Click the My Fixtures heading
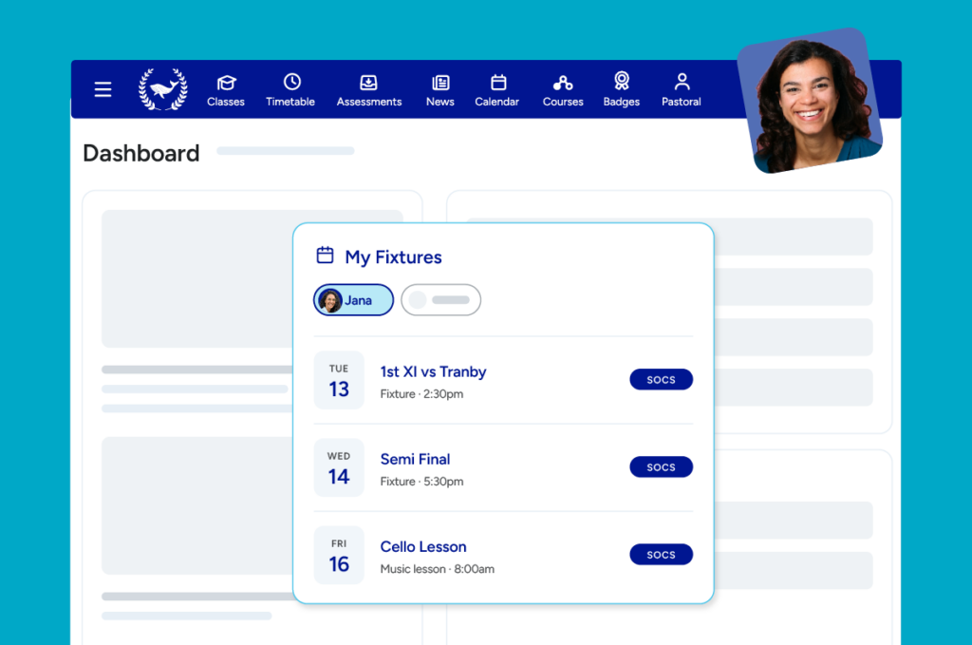This screenshot has width=972, height=645. coord(394,256)
